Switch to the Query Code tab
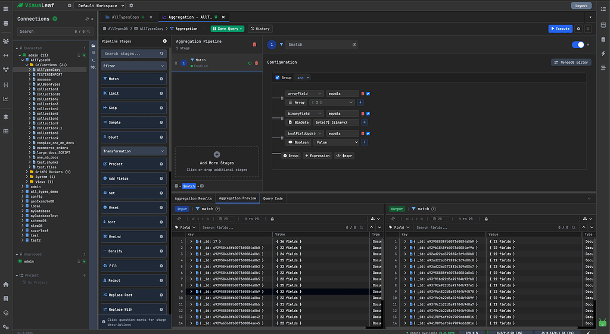 click(x=273, y=198)
